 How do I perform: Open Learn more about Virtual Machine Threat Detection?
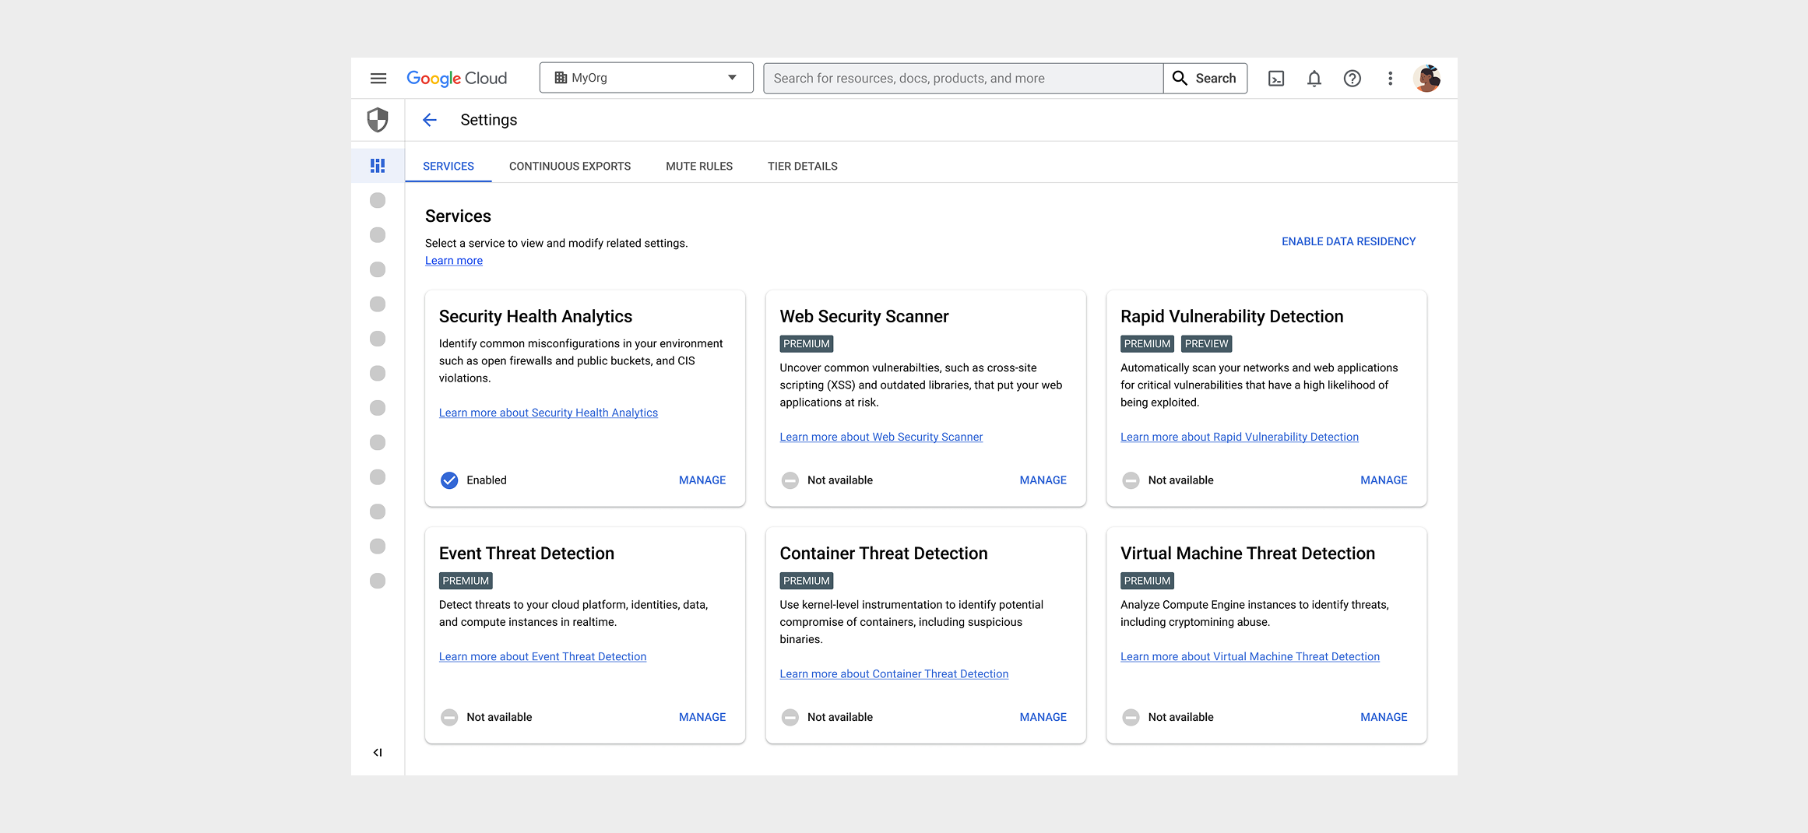(1250, 656)
